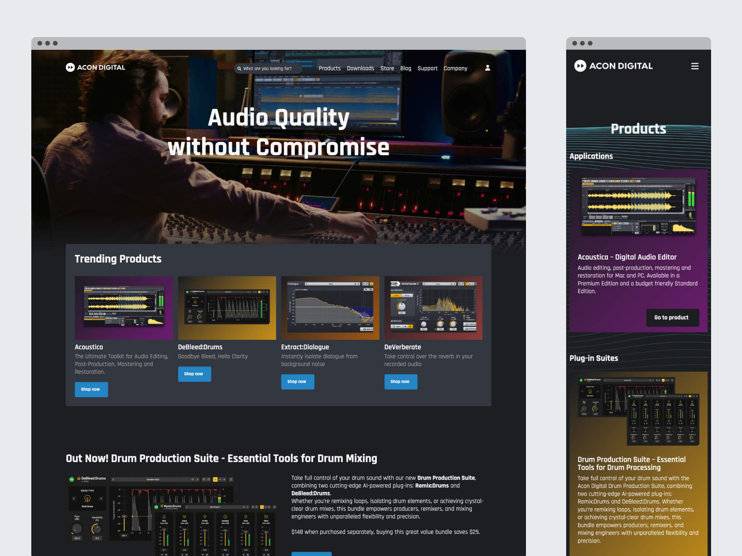The image size is (742, 556).
Task: Click the 'Plug-in Suites' section label in mobile view
Action: tap(594, 358)
